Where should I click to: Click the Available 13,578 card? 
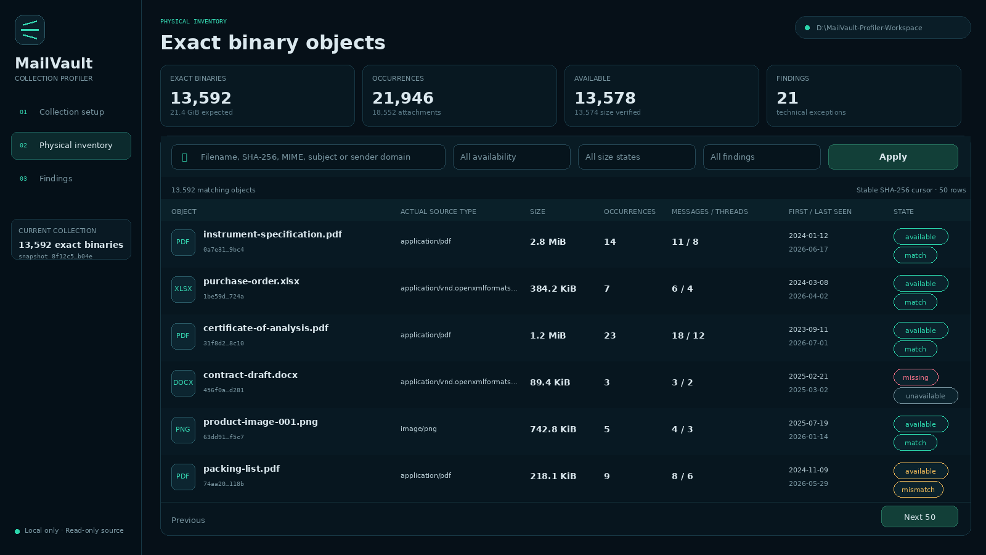tap(662, 96)
